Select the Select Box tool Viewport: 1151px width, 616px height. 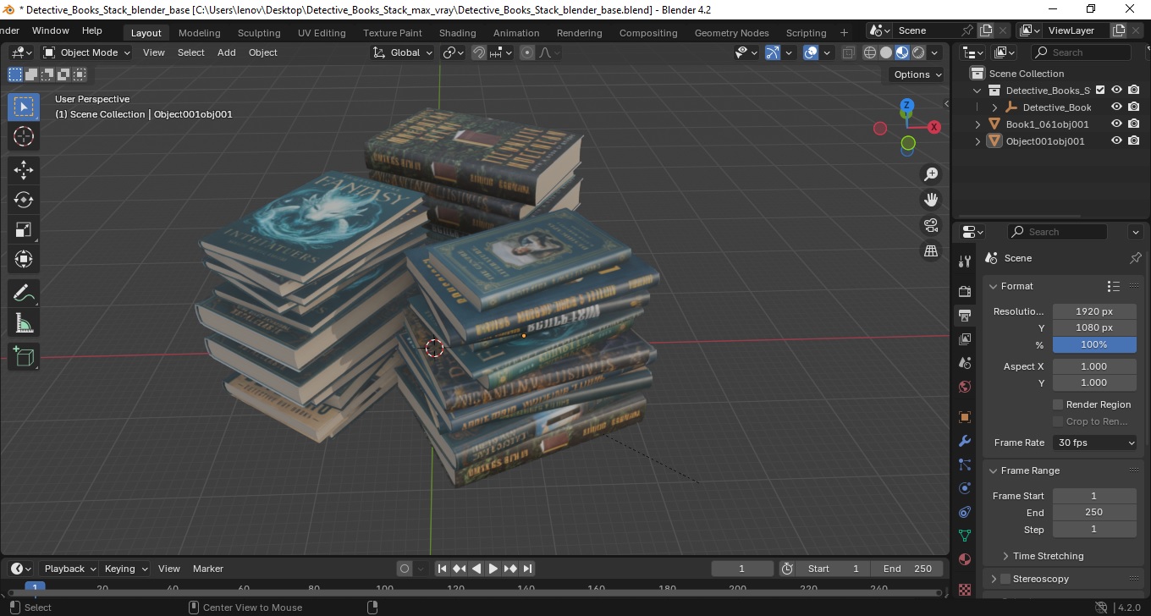coord(24,107)
